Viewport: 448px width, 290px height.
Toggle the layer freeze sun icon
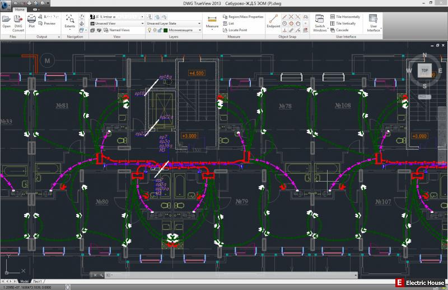click(154, 30)
